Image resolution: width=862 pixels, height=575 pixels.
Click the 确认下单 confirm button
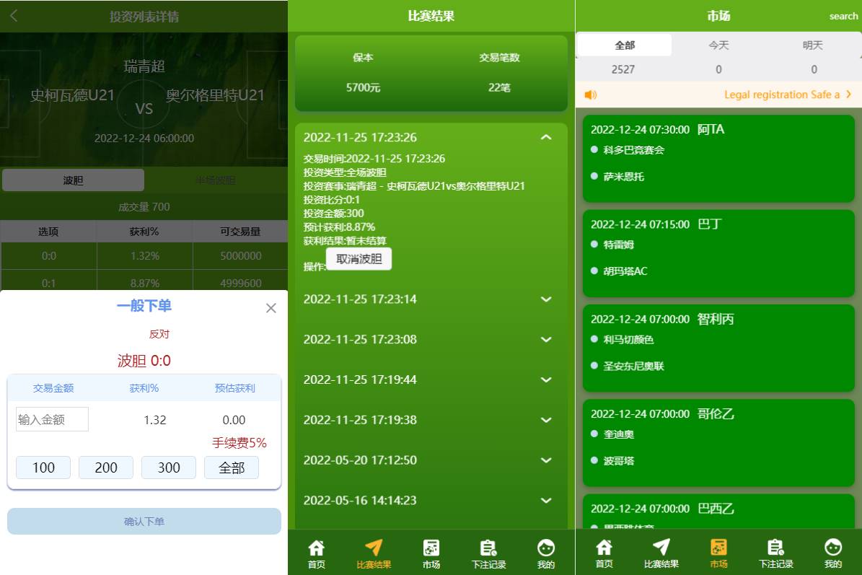pyautogui.click(x=144, y=521)
